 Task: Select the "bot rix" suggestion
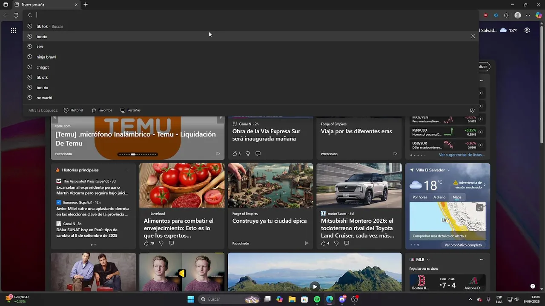click(x=251, y=88)
